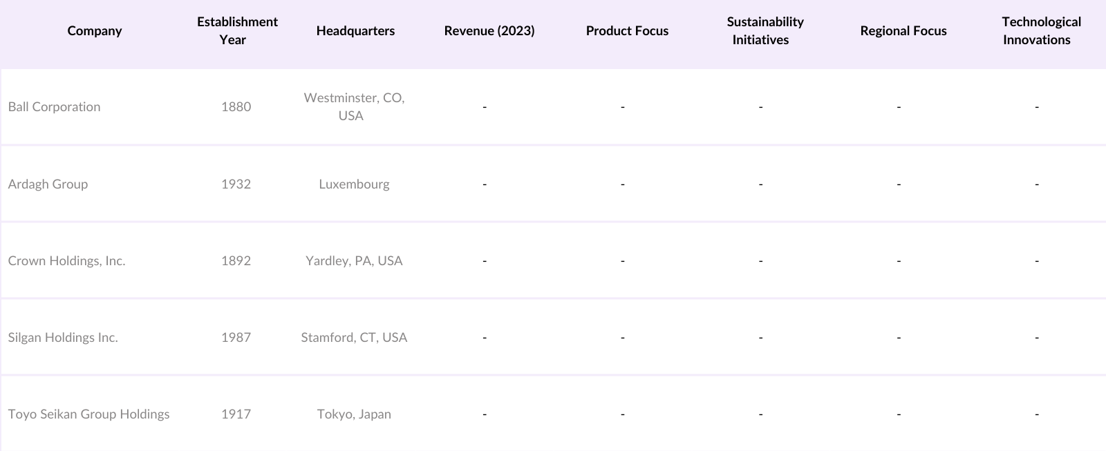Click the Establishment Year column header
This screenshot has width=1106, height=451.
tap(237, 31)
